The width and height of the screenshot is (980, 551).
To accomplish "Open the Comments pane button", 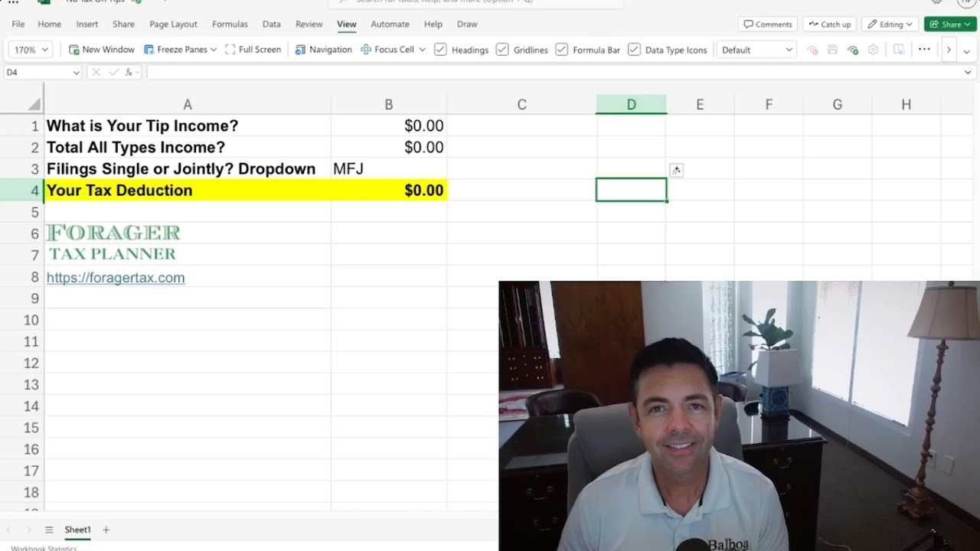I will click(x=768, y=24).
